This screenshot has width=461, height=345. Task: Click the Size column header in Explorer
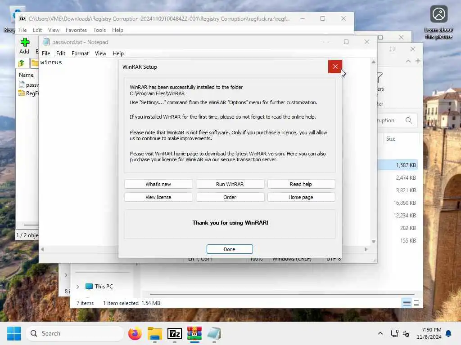[x=391, y=139]
